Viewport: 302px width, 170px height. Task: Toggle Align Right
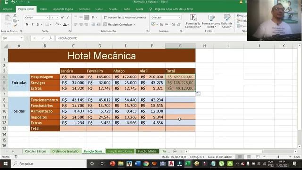coord(86,24)
